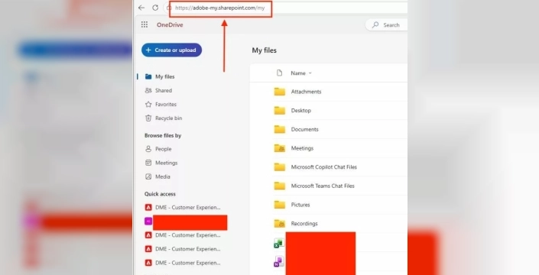Click the Create or upload button
Image resolution: width=539 pixels, height=275 pixels.
171,50
